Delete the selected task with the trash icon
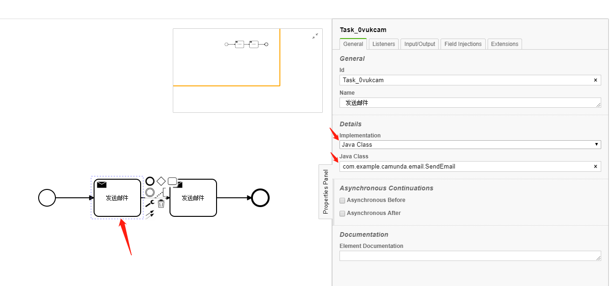This screenshot has width=611, height=286. tap(161, 203)
